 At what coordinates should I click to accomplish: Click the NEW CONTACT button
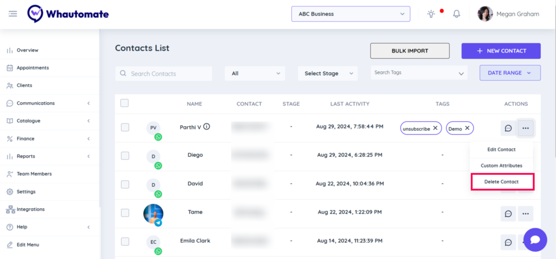pos(501,51)
